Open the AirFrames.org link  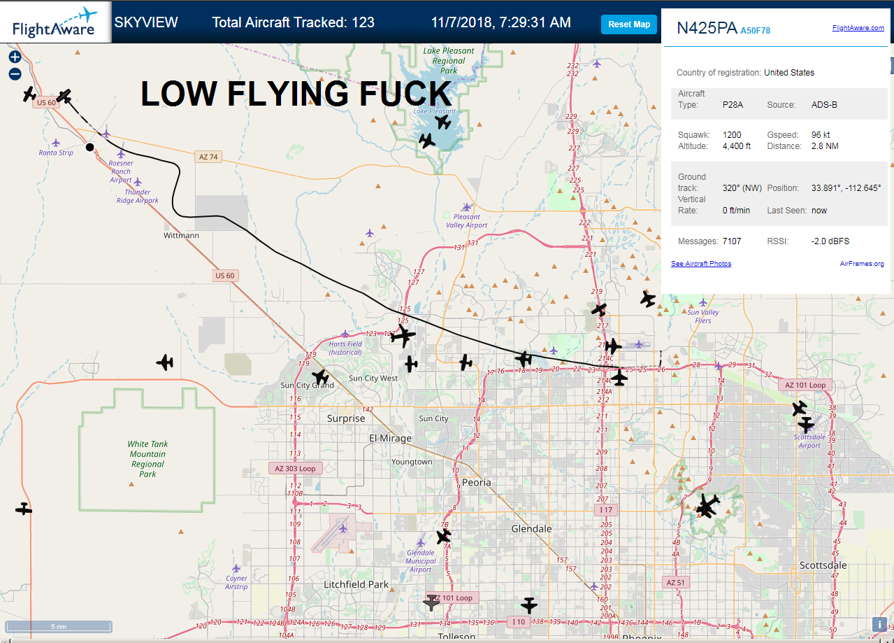tap(862, 264)
